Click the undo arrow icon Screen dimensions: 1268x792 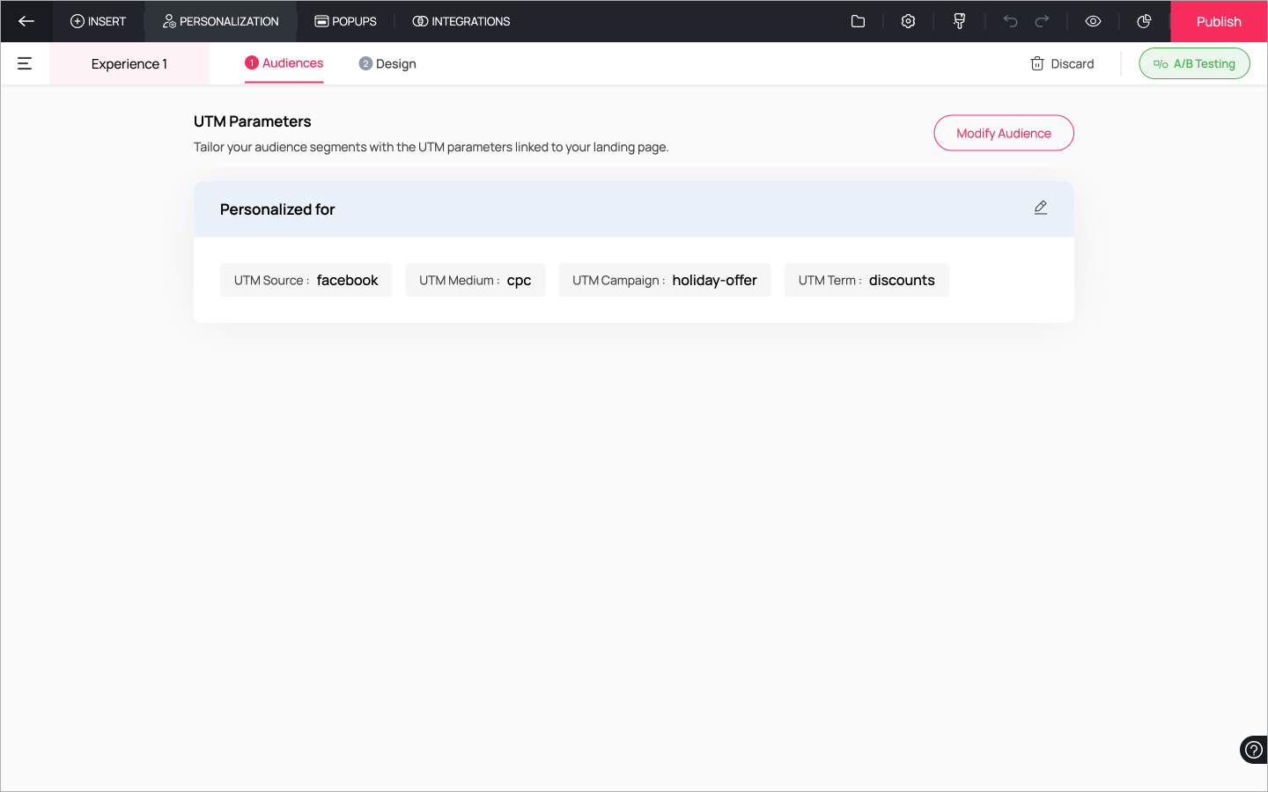(1010, 21)
